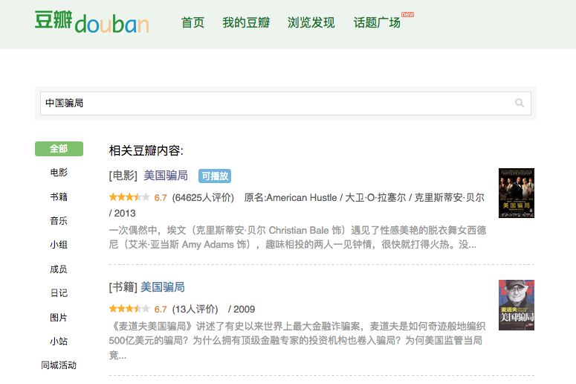The width and height of the screenshot is (576, 384).
Task: Show 日记 results
Action: click(59, 292)
